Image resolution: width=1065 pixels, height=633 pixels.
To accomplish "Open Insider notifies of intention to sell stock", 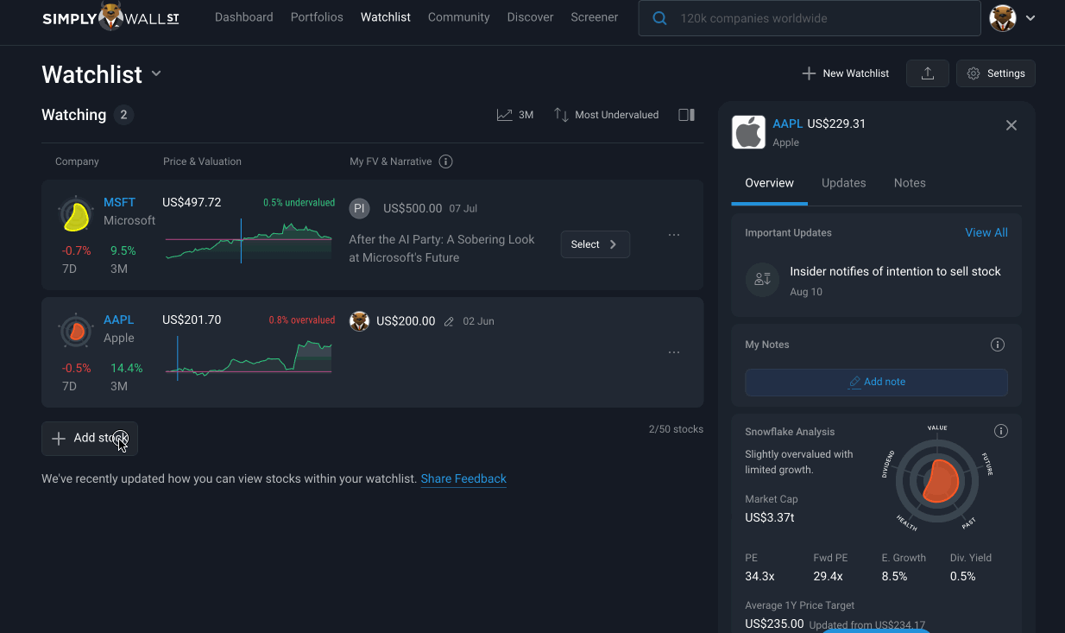I will [x=895, y=271].
